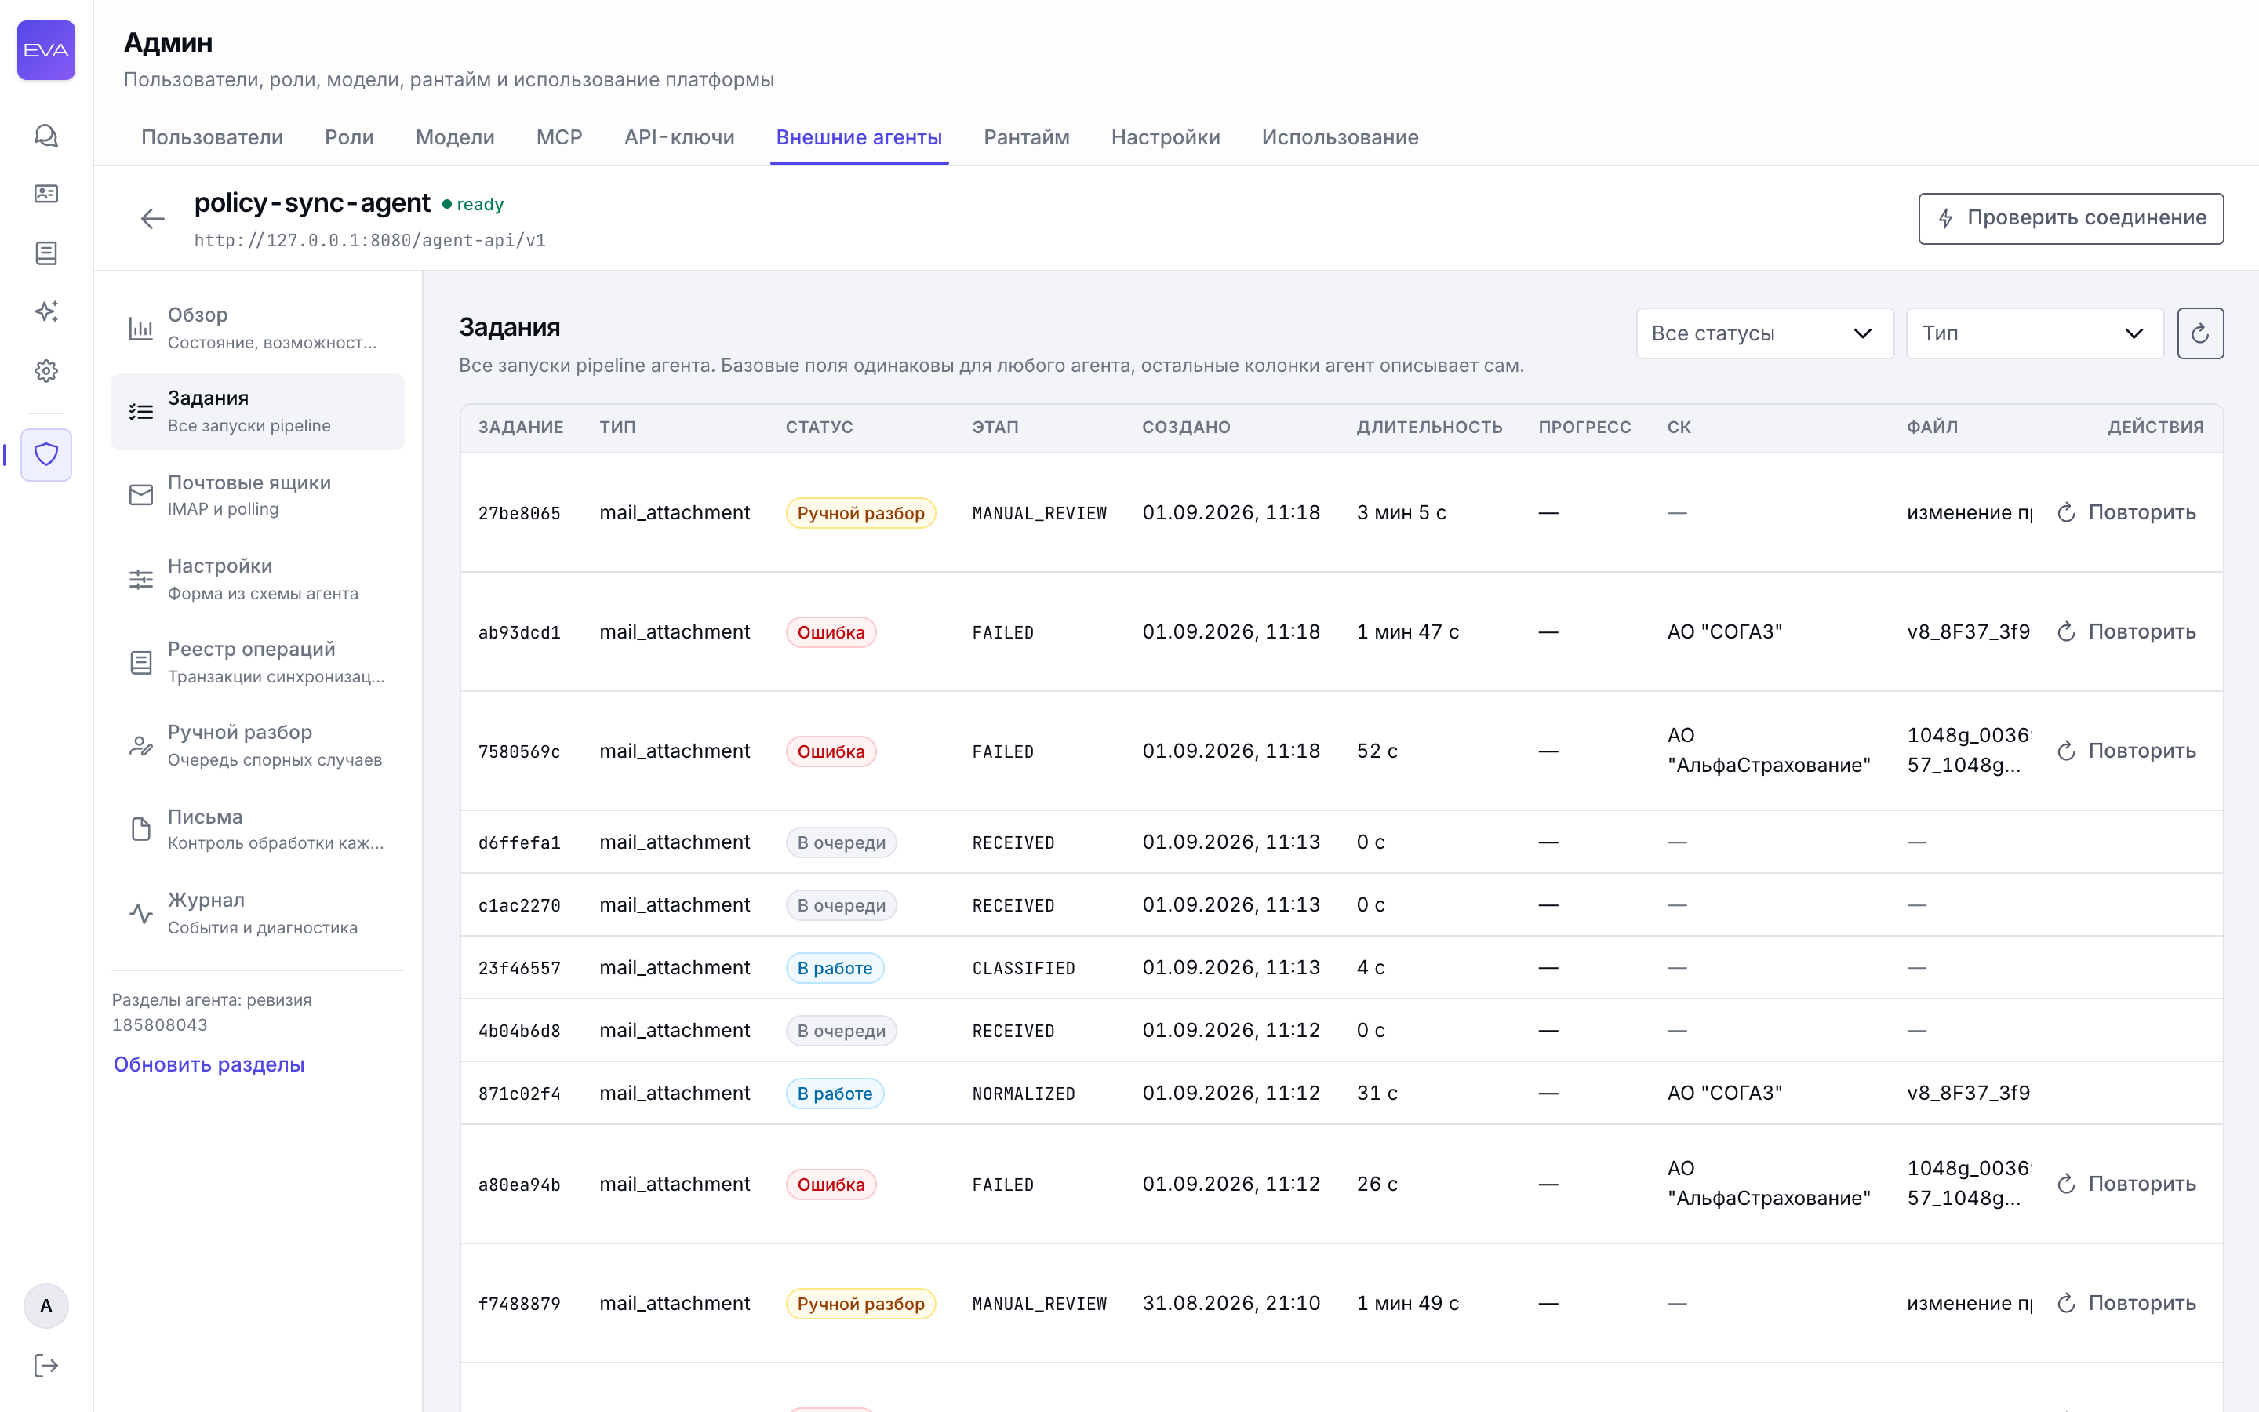
Task: Open the API-ключи tab
Action: tap(678, 137)
